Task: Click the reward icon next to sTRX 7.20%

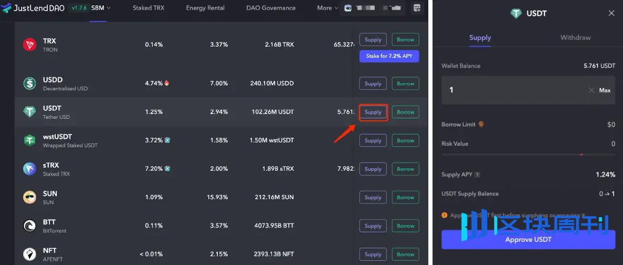Action: tap(167, 168)
